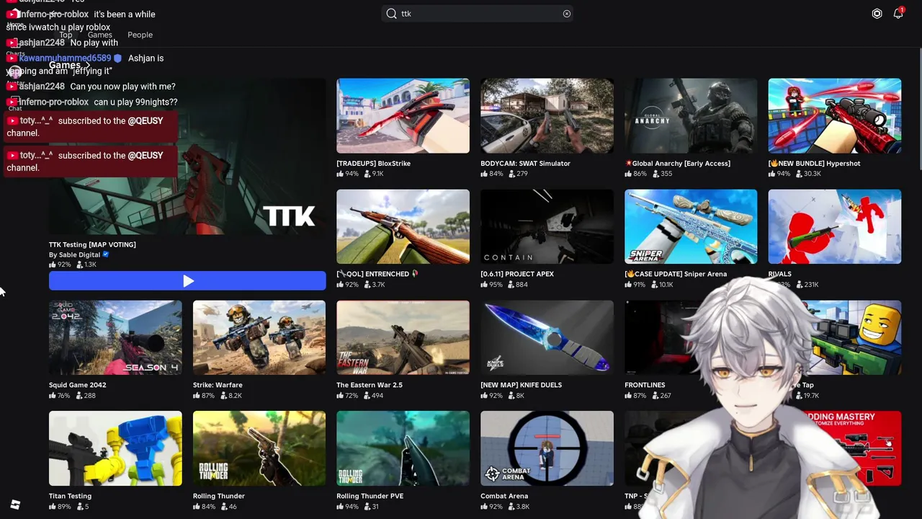This screenshot has width=922, height=519.
Task: Select the [0.6.11] PROJECT APEX title
Action: click(x=517, y=274)
